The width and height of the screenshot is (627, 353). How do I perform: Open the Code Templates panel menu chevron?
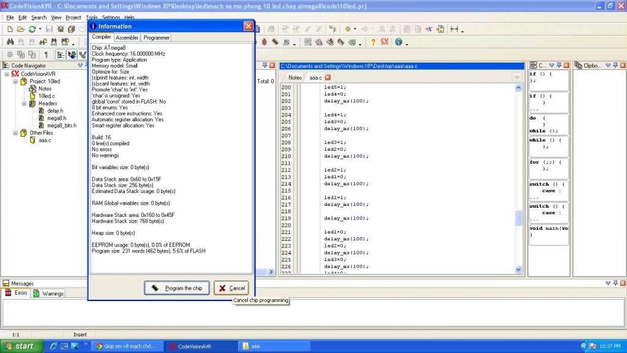coord(552,65)
